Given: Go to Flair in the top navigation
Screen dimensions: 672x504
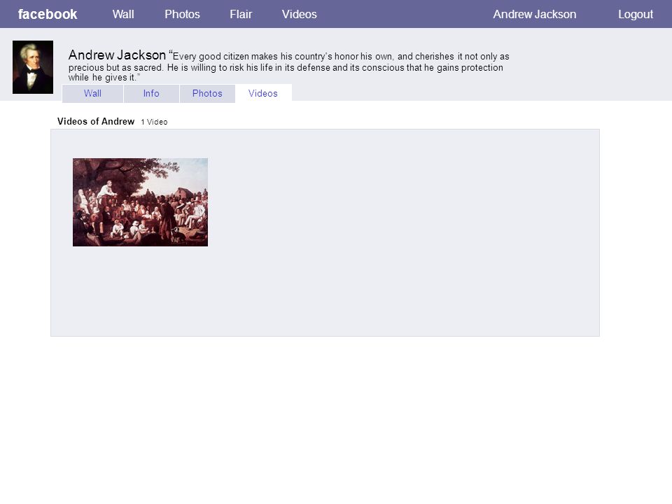Looking at the screenshot, I should (x=241, y=14).
